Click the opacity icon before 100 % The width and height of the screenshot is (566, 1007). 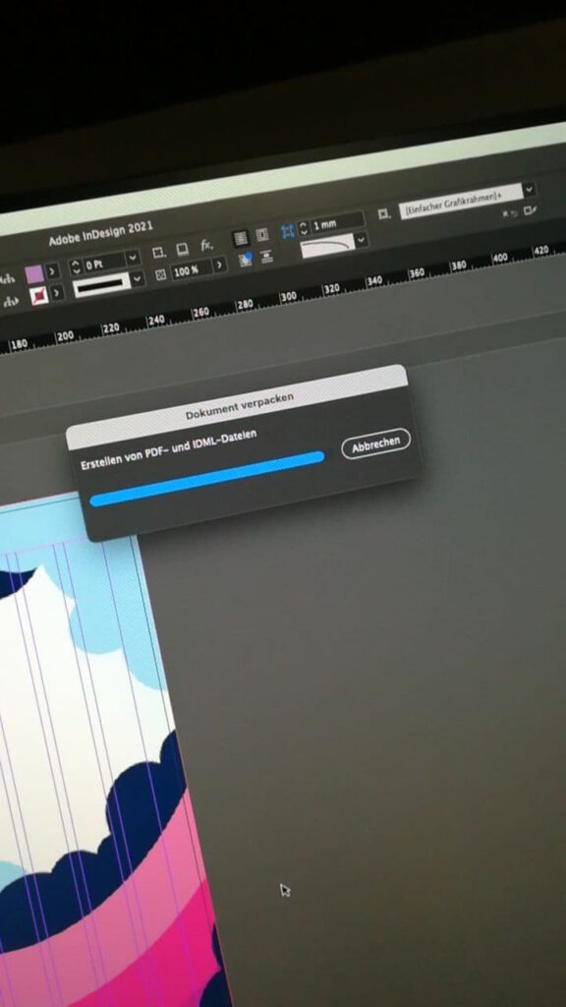point(161,274)
